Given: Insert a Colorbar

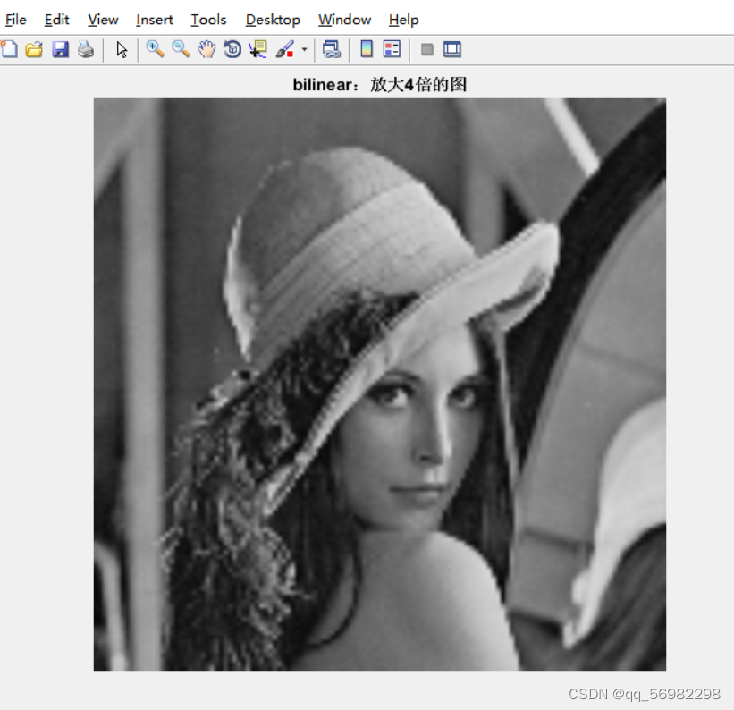Looking at the screenshot, I should click(x=367, y=49).
